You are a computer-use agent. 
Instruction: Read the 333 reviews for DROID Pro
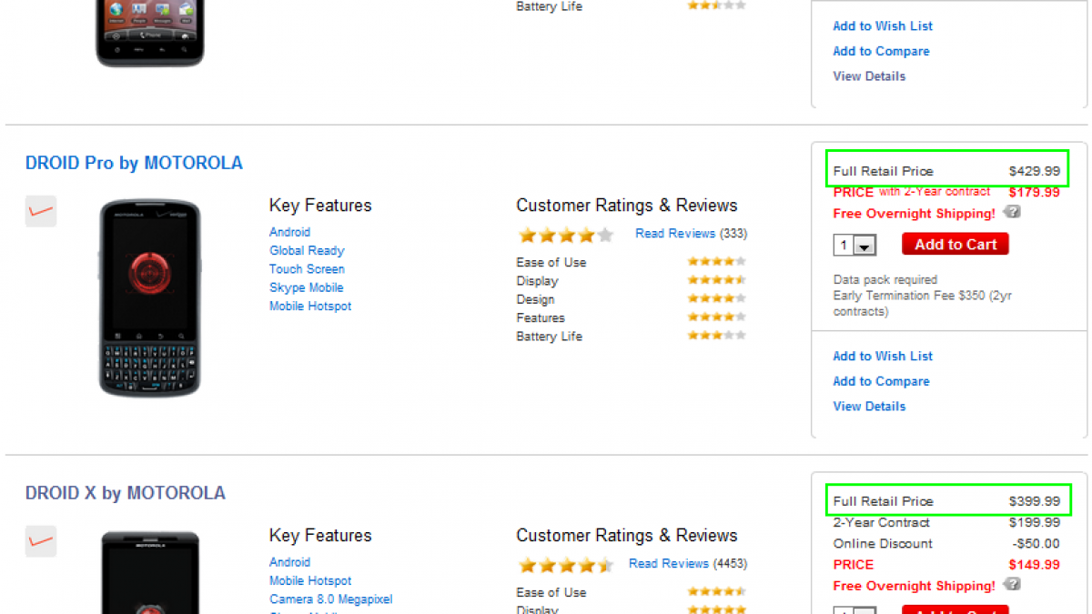tap(675, 234)
